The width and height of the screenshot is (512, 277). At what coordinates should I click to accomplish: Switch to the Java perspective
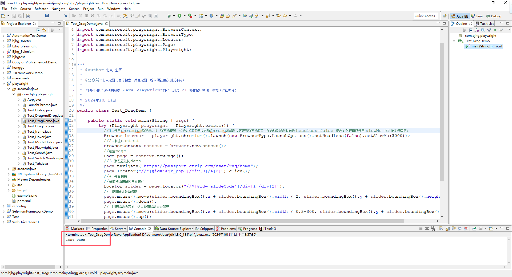point(477,16)
